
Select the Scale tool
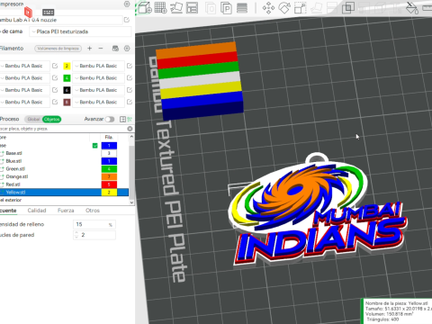pyautogui.click(x=301, y=8)
